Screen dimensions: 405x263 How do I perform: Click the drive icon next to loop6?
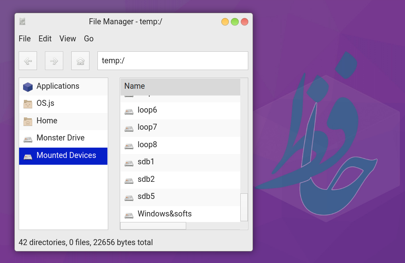(x=129, y=111)
